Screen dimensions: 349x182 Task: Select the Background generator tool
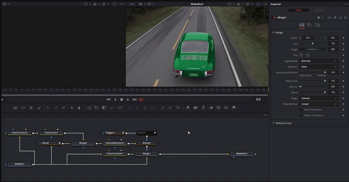tap(15, 108)
